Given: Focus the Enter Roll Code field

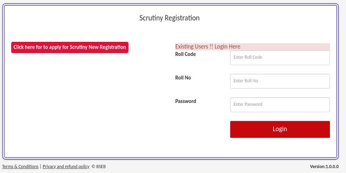Looking at the screenshot, I should (x=280, y=58).
